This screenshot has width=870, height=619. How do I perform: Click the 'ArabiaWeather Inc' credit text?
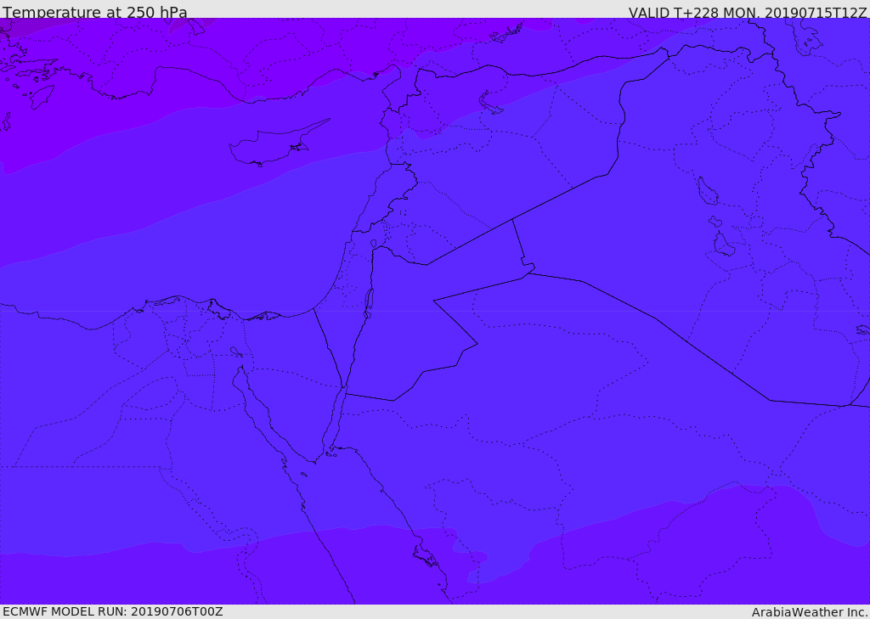[810, 612]
